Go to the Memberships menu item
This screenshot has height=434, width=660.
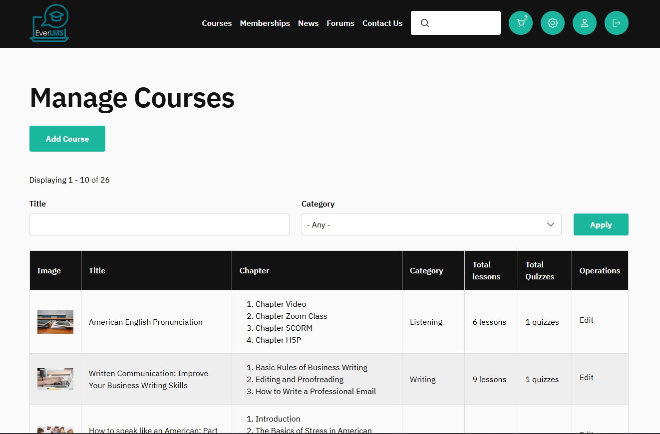click(265, 23)
